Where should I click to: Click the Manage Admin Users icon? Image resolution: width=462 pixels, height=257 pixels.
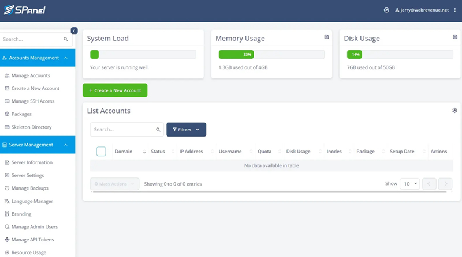(x=7, y=226)
